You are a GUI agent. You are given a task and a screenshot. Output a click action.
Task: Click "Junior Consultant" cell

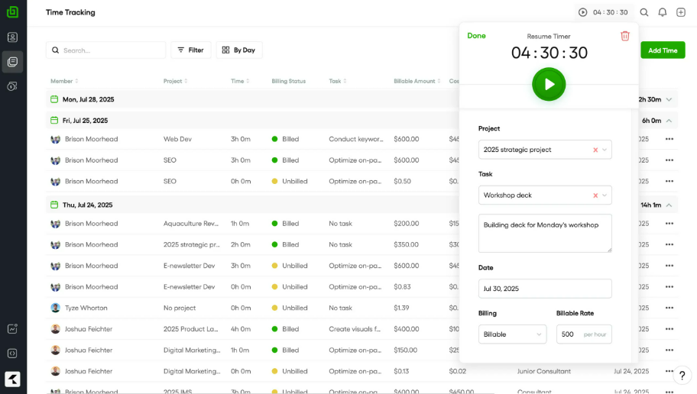(544, 371)
